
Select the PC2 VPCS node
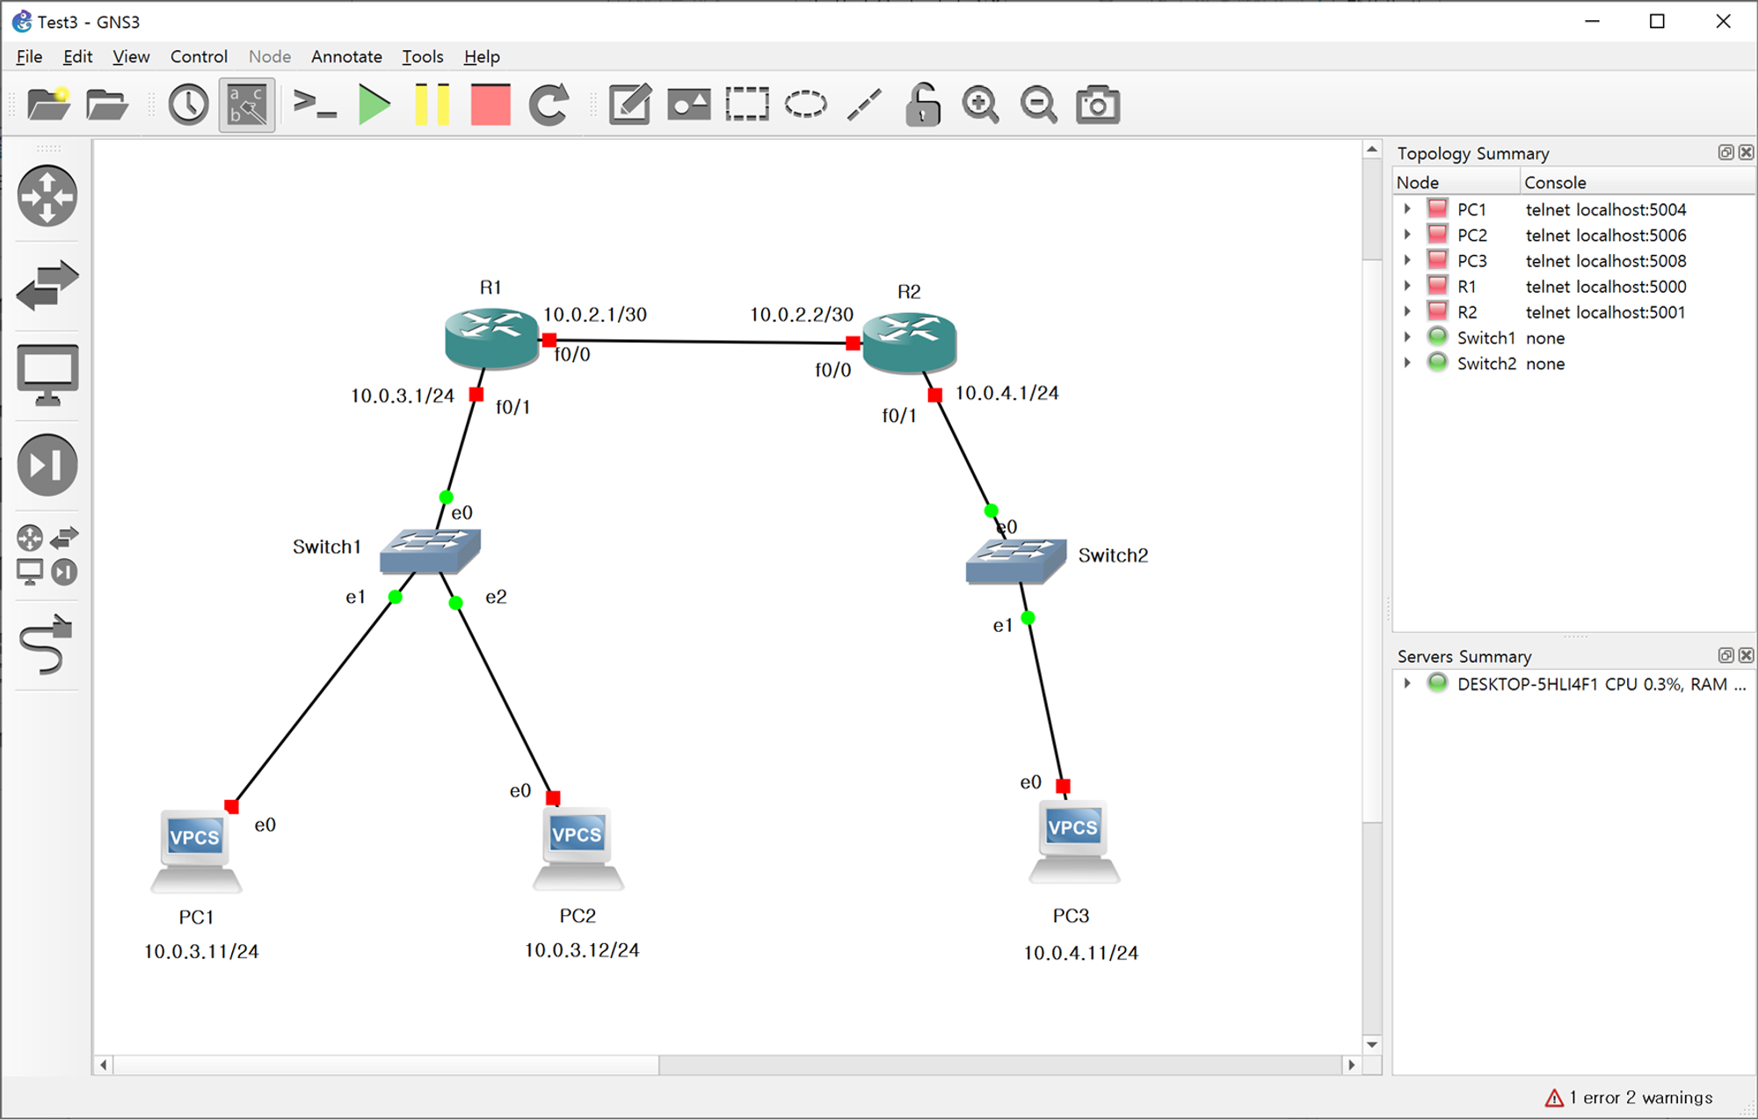[578, 848]
